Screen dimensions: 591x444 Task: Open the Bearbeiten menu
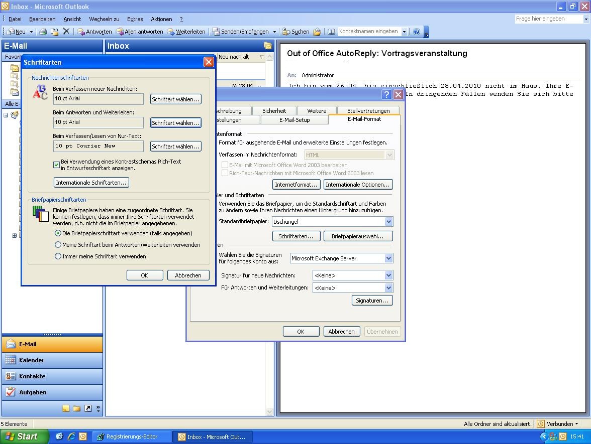[42, 19]
